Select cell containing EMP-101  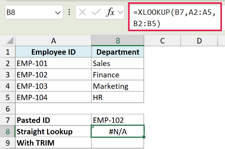click(x=53, y=63)
